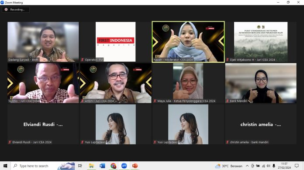This screenshot has height=170, width=304.
Task: Click the muted mic icon on Elviandi Rusdi tile
Action: point(10,142)
